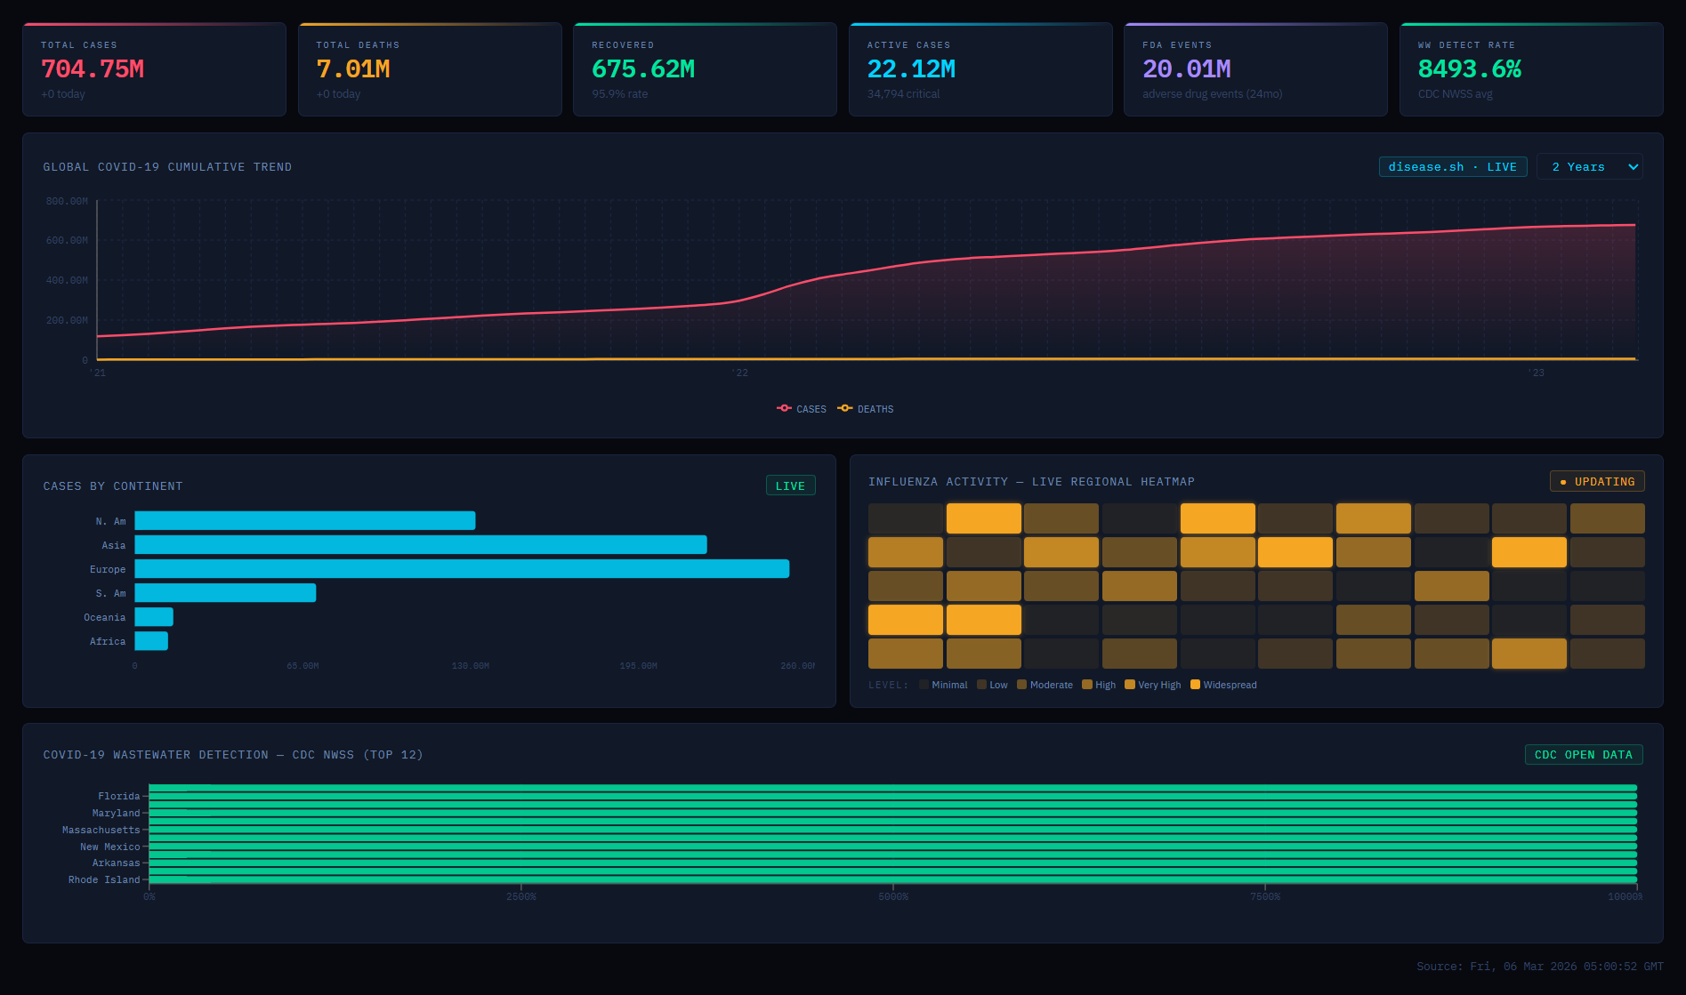The image size is (1686, 995).
Task: Select the Widespread level legend swatch
Action: (1196, 685)
